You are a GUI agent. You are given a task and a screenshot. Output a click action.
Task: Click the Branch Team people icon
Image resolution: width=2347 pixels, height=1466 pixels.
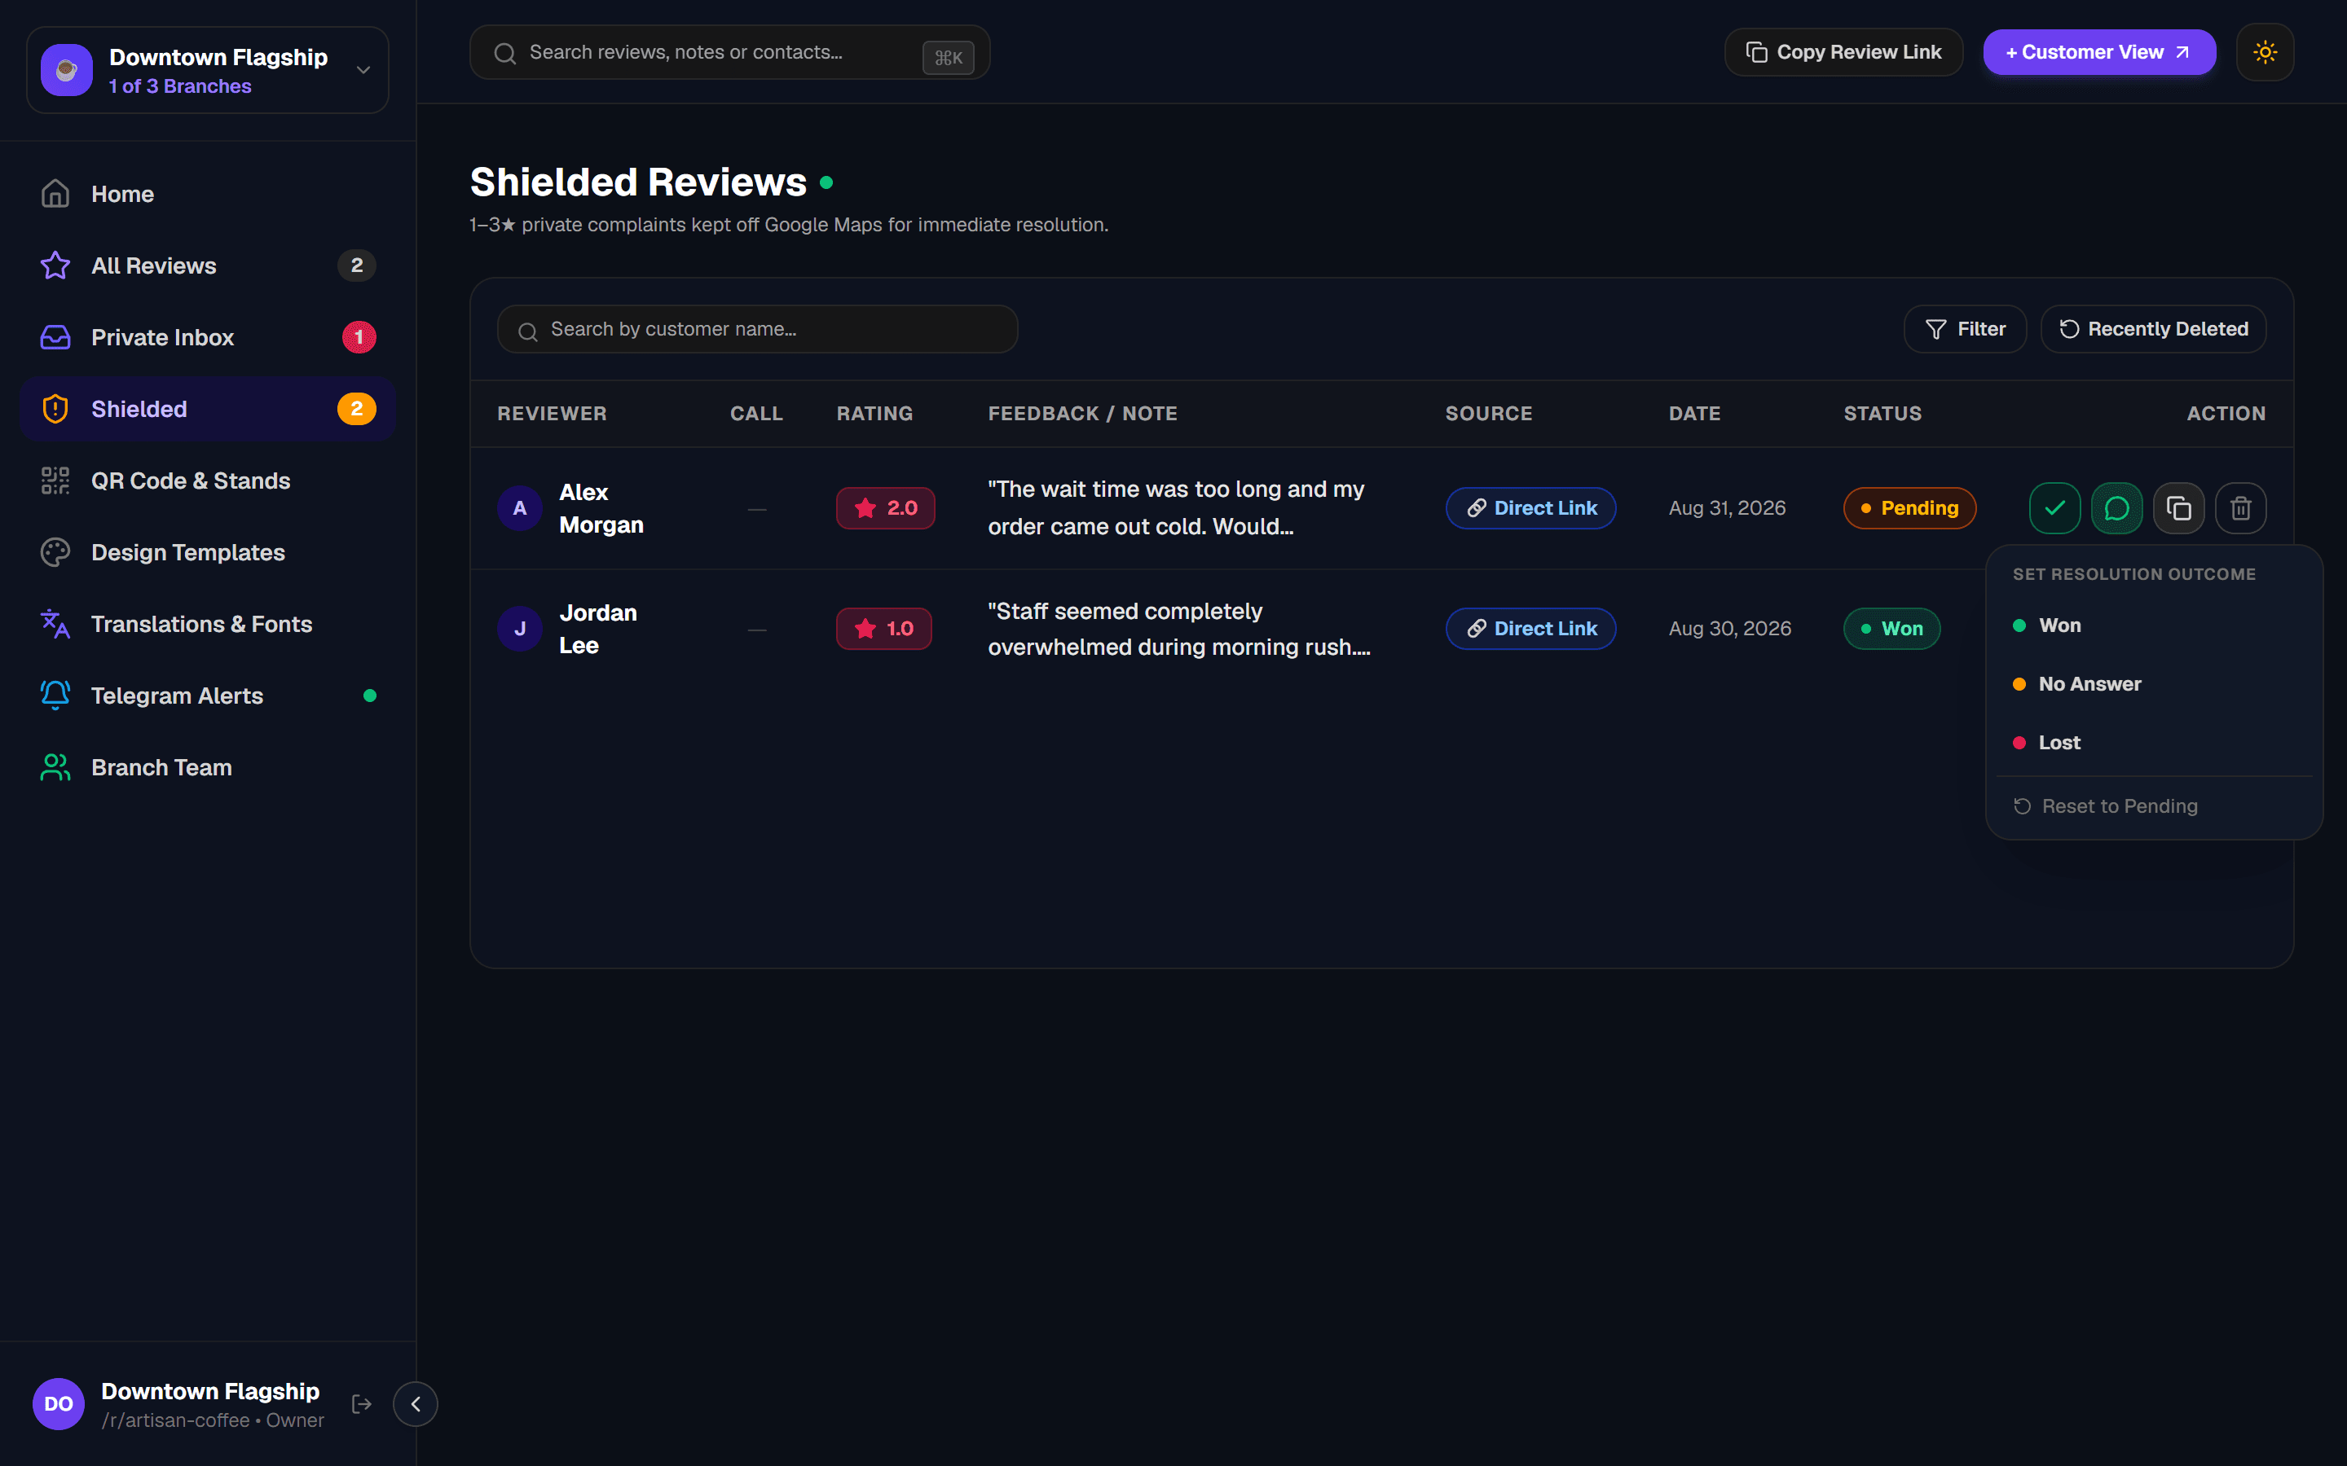55,768
